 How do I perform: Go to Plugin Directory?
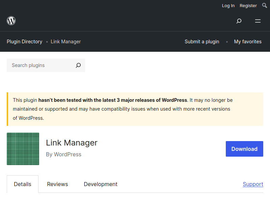coord(24,42)
